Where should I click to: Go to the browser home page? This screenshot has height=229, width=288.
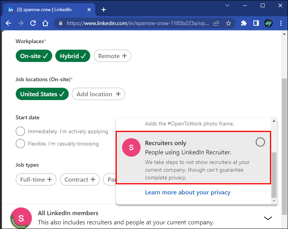click(45, 23)
